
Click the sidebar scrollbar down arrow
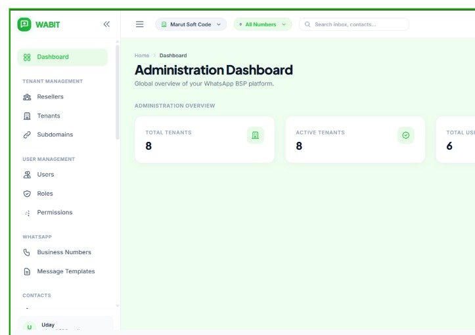click(118, 306)
